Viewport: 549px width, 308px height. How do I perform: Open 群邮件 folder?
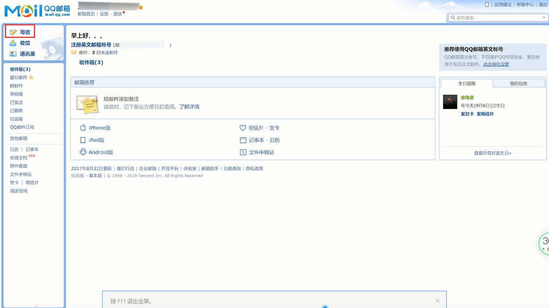(x=17, y=86)
